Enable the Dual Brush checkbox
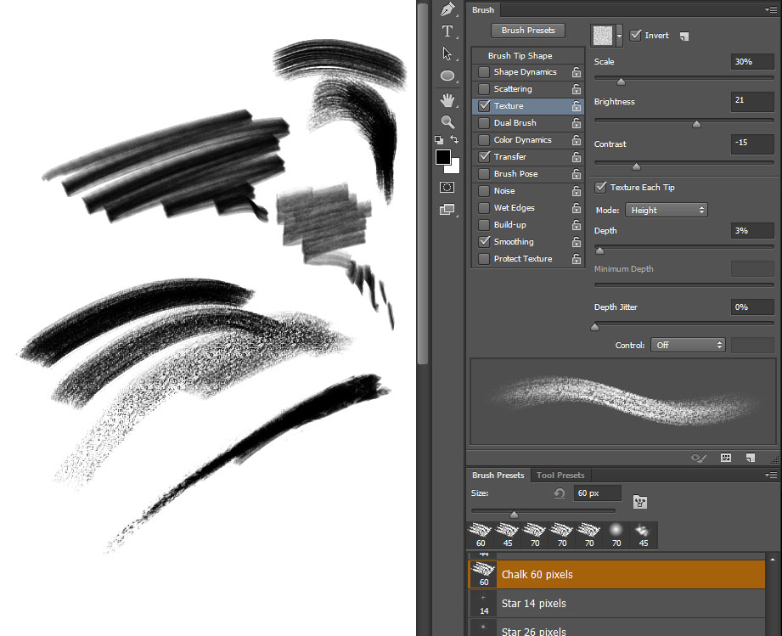This screenshot has height=636, width=782. tap(484, 123)
